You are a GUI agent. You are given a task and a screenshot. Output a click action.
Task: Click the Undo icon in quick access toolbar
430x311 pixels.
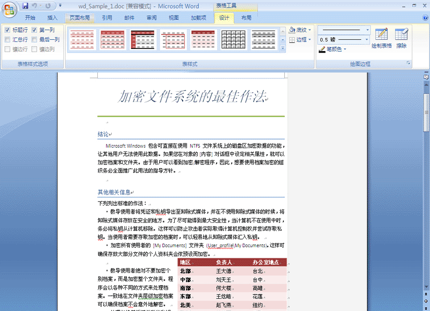click(35, 6)
